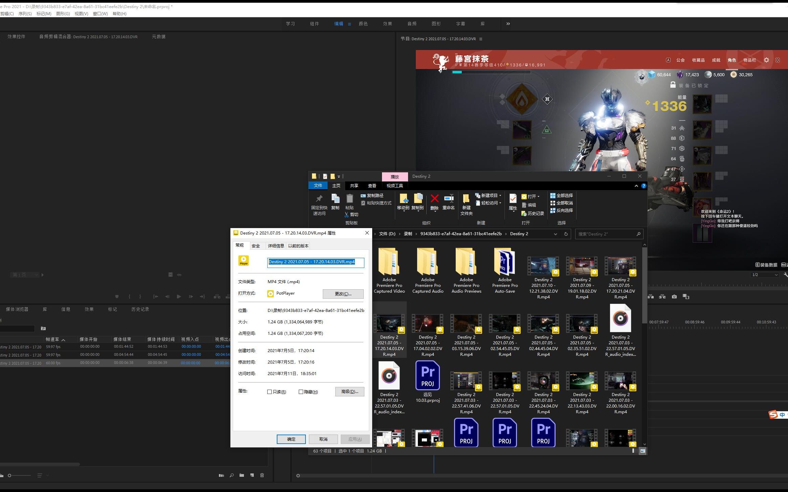Screen dimensions: 788x492
Task: Toggle the Read-only (只读) checkbox
Action: coord(270,392)
